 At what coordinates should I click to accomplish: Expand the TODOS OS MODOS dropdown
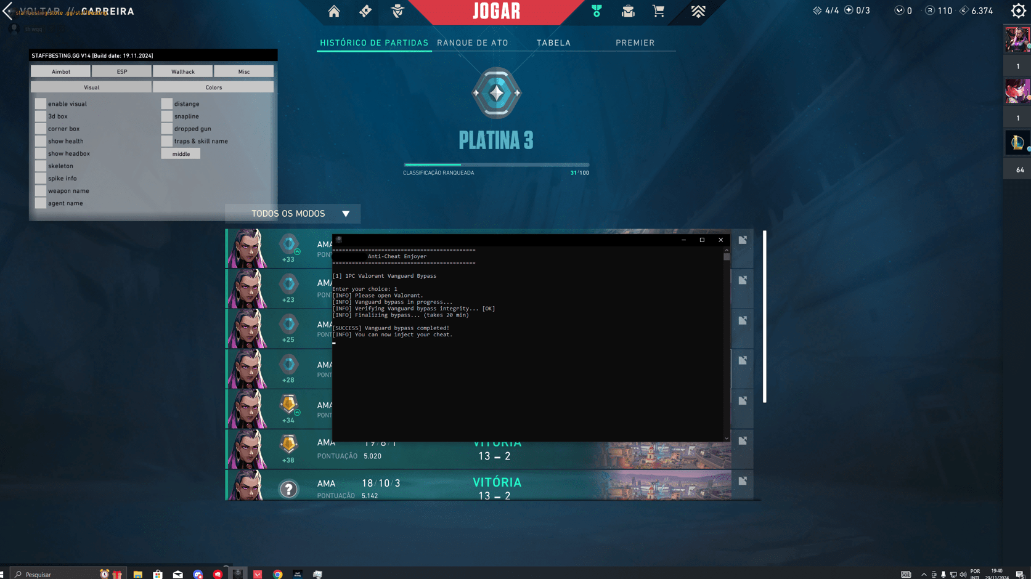pyautogui.click(x=293, y=214)
